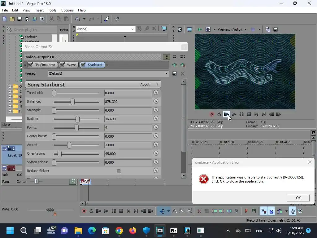The height and width of the screenshot is (238, 317).
Task: Click Split Screen View icon in preview
Action: point(208,29)
